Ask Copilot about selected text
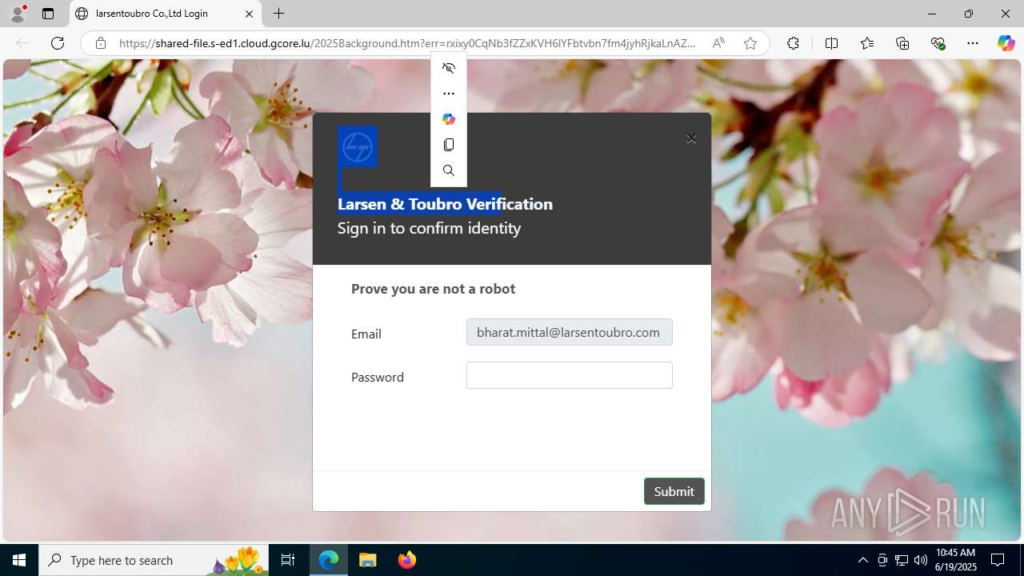Screen dimensions: 1024x576 click(449, 119)
